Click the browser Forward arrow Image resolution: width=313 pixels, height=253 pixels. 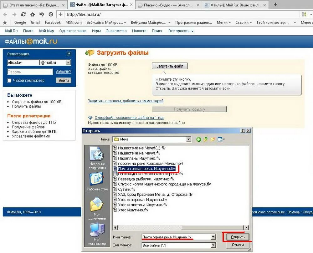pos(14,14)
